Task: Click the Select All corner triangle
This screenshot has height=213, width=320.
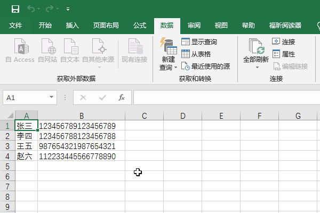Action: click(10, 116)
